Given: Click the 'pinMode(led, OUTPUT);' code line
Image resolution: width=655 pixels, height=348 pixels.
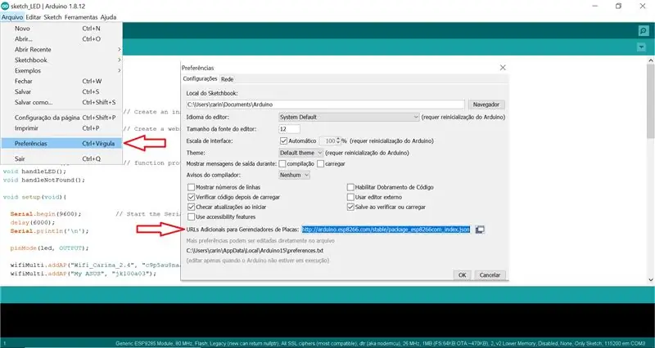Looking at the screenshot, I should click(x=50, y=248).
